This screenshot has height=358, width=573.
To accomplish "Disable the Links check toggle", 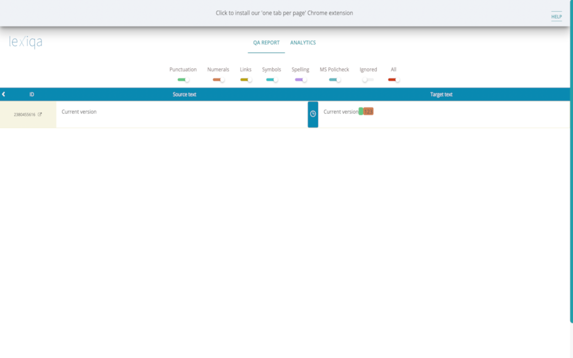I will click(245, 79).
